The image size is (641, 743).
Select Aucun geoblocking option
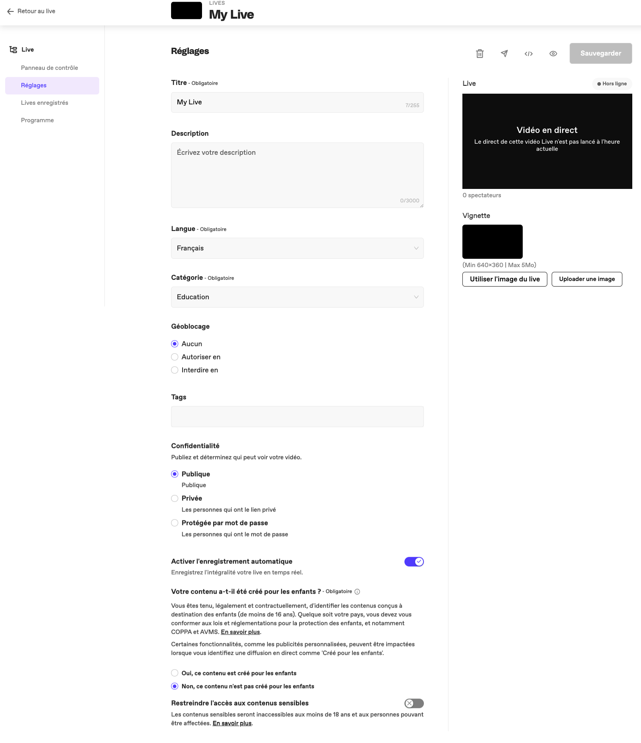pyautogui.click(x=175, y=344)
